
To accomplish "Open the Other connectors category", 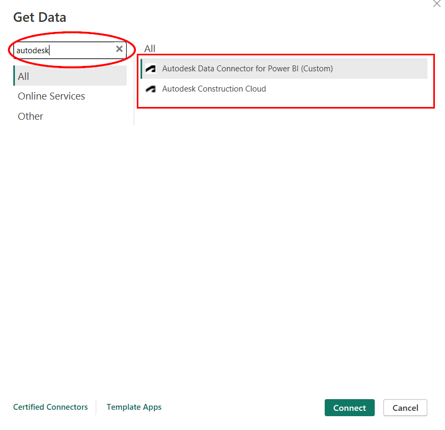I will click(30, 117).
